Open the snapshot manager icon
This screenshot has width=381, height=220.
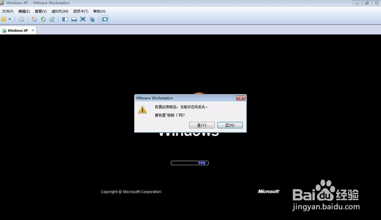pyautogui.click(x=52, y=19)
